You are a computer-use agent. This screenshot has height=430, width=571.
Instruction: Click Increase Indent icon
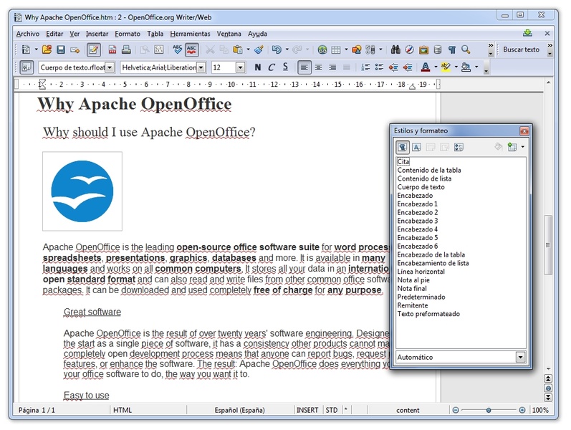coord(407,67)
